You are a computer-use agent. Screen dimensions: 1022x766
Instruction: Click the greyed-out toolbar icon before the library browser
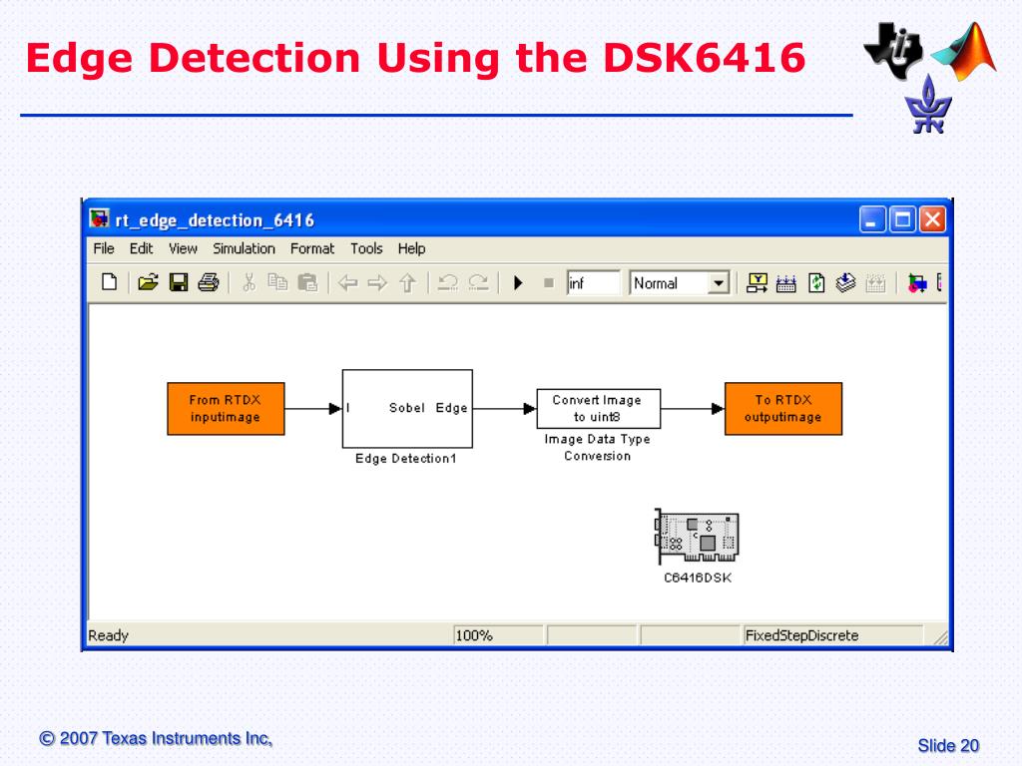[875, 283]
